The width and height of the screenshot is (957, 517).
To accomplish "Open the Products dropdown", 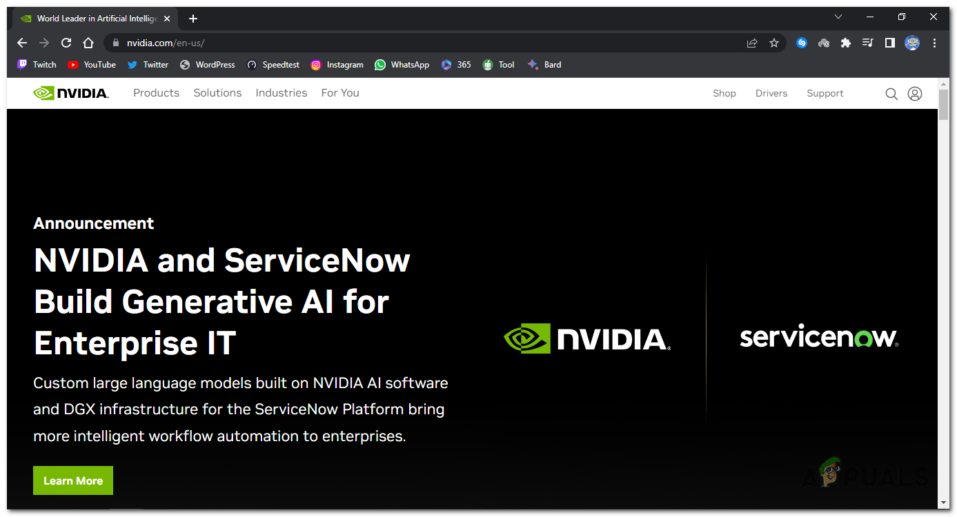I will click(x=156, y=92).
